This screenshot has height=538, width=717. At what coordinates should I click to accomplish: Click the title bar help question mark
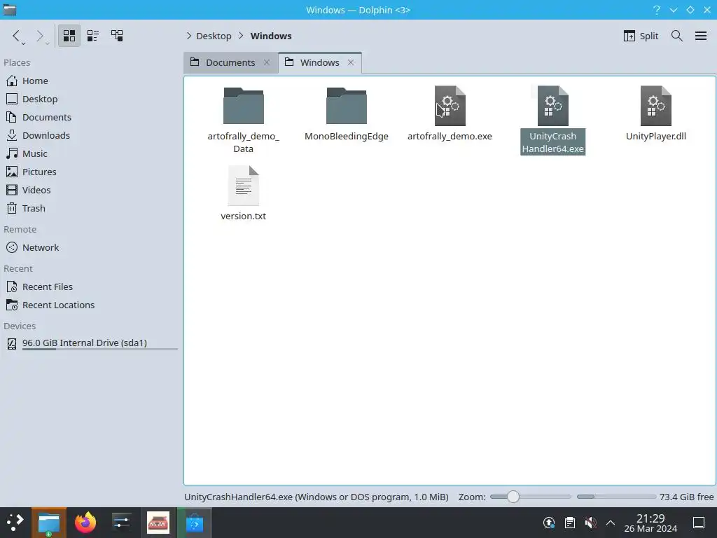tap(656, 10)
